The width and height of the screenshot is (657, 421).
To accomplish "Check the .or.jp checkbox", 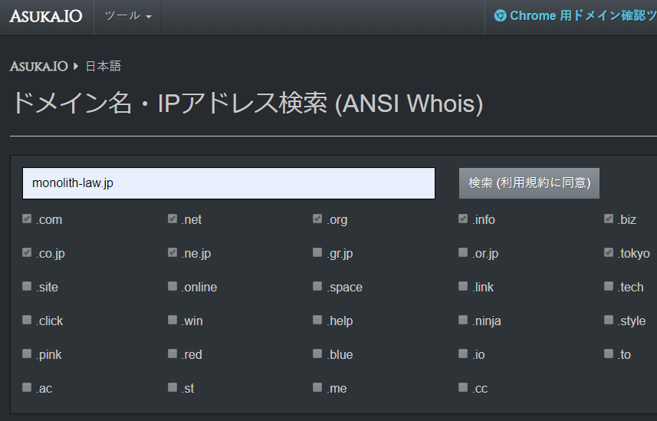I will (463, 252).
